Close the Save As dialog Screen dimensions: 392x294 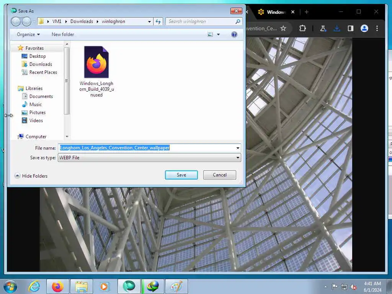point(236,11)
